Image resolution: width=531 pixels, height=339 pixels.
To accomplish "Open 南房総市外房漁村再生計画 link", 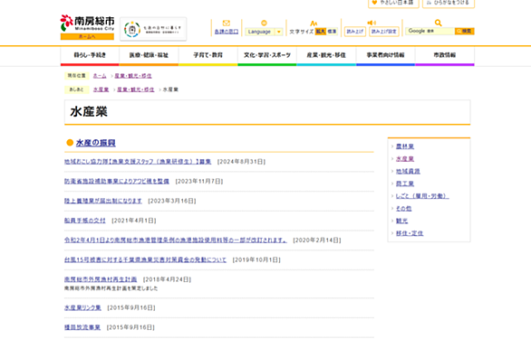I will click(x=101, y=279).
